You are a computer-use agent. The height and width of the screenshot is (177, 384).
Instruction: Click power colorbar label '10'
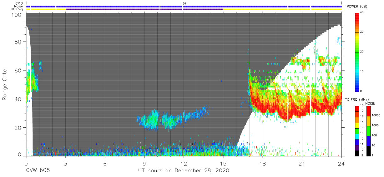click(x=362, y=71)
